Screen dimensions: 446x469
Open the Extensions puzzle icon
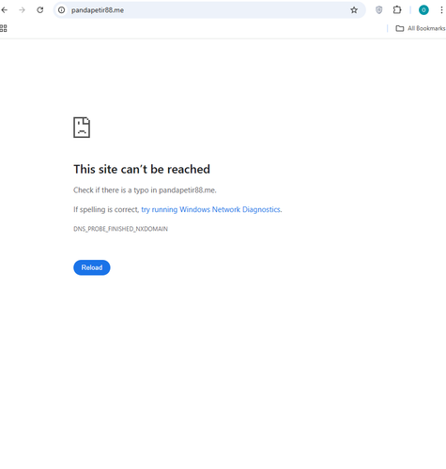point(397,10)
